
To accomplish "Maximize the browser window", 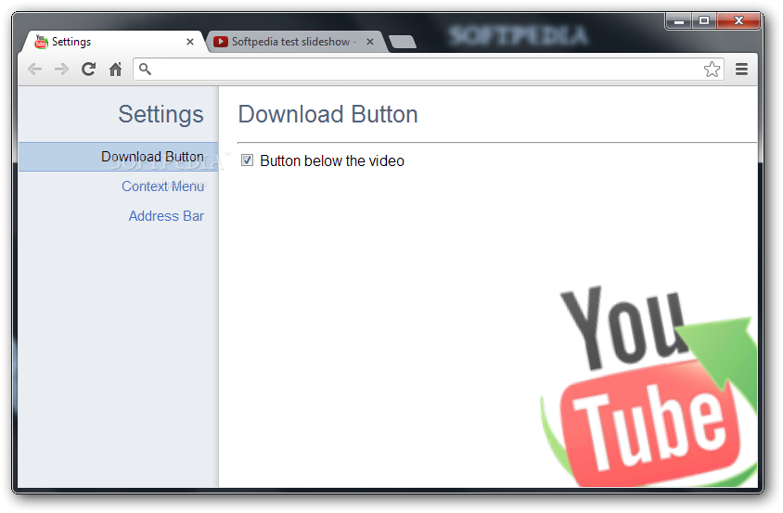I will 704,21.
